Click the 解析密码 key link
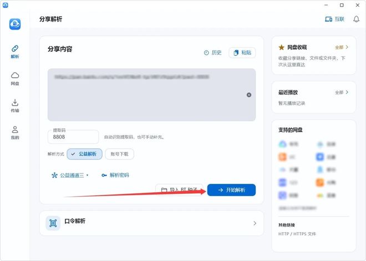This screenshot has height=261, width=366. pyautogui.click(x=115, y=175)
